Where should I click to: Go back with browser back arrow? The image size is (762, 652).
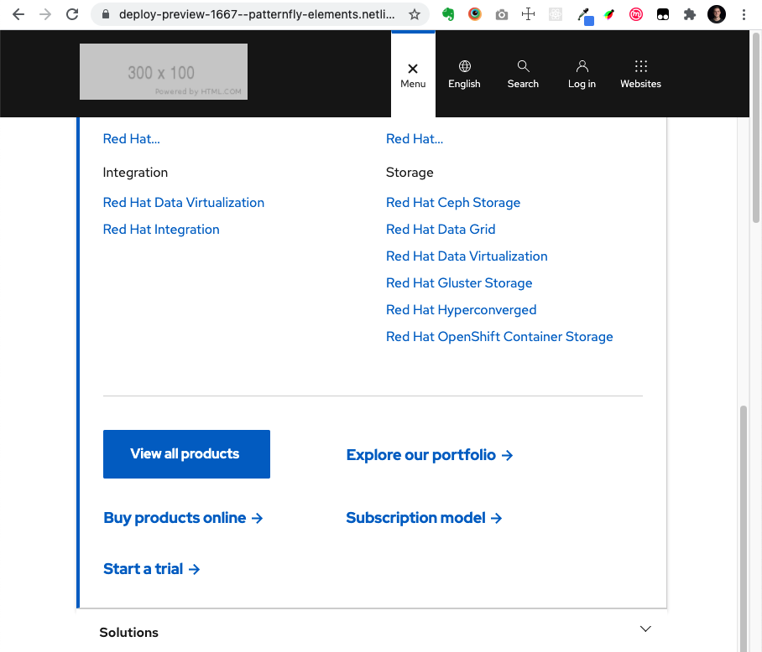pyautogui.click(x=18, y=14)
